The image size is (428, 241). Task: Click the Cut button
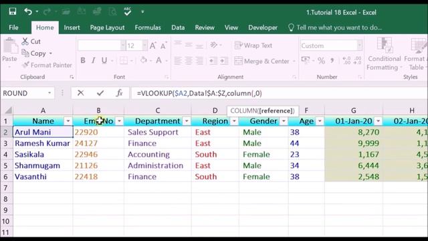31,42
